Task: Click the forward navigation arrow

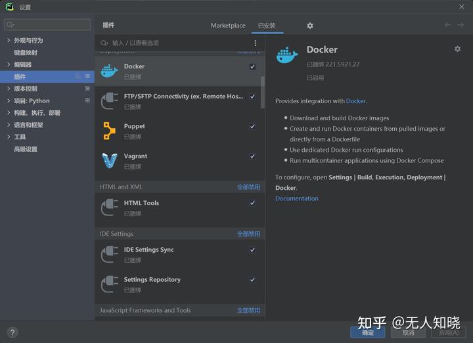Action: (461, 25)
